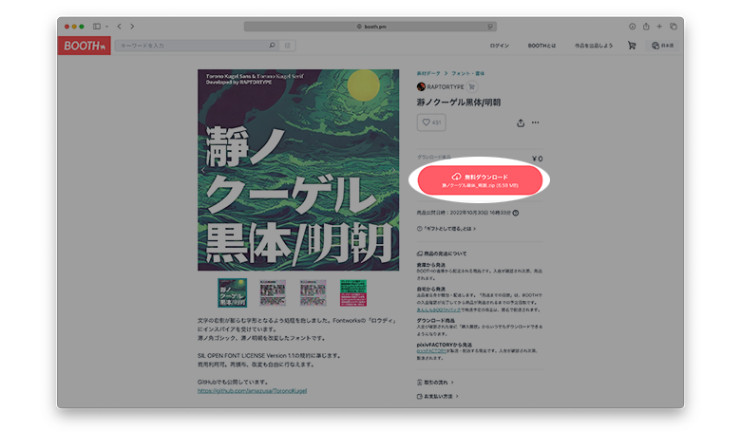Open the 素材データ breadcrumb link

(428, 74)
